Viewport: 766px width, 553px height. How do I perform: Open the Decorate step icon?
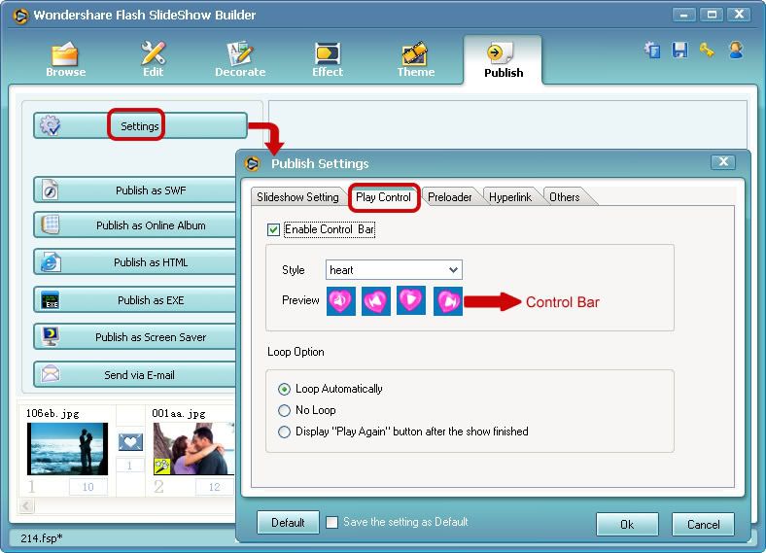[x=240, y=59]
